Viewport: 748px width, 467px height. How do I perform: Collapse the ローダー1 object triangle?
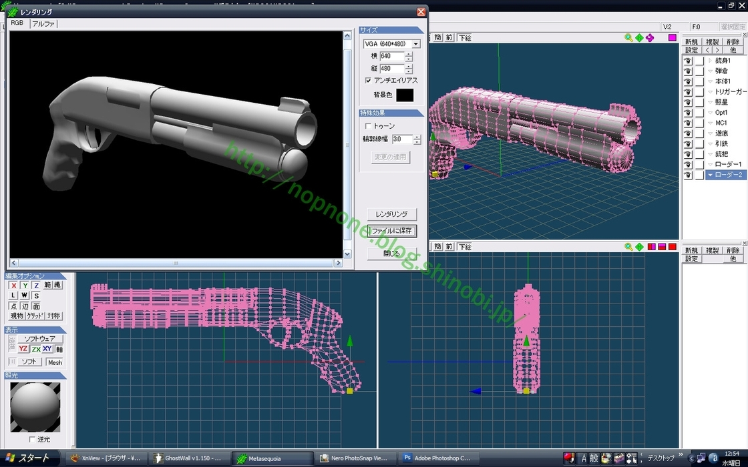tap(710, 164)
